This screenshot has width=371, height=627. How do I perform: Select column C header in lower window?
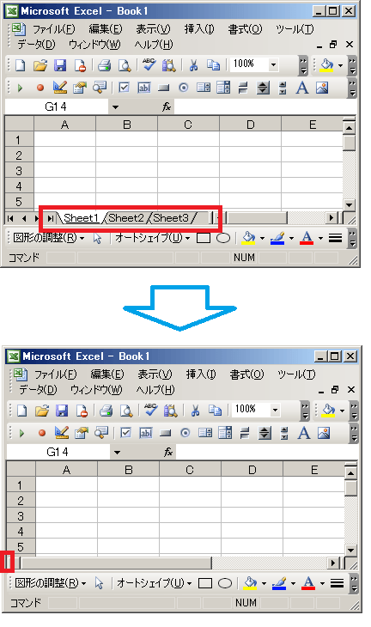point(190,470)
